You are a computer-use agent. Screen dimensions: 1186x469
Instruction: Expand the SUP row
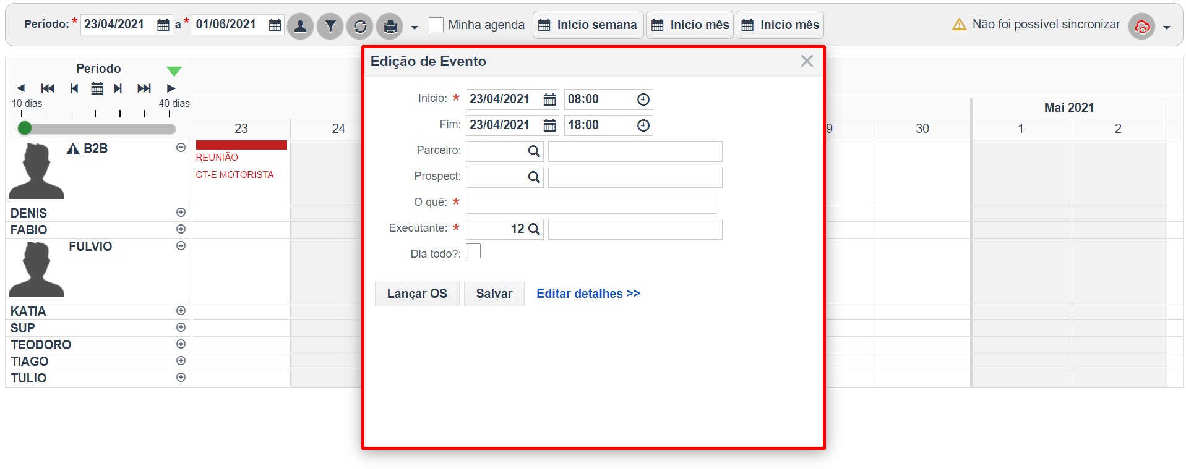[181, 327]
